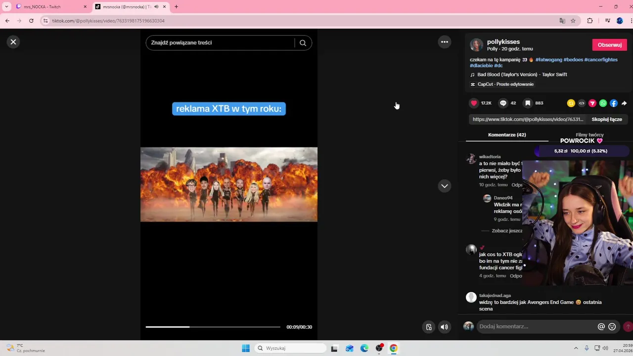Share video to WhatsApp
Viewport: 633px width, 356px height.
click(x=603, y=103)
